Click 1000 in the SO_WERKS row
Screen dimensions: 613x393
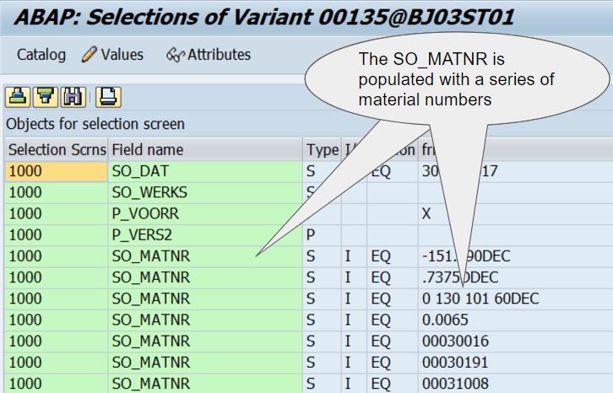[x=56, y=192]
